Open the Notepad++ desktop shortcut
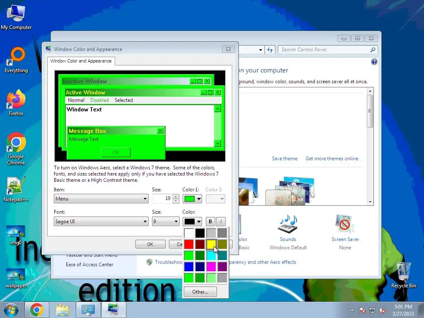 (x=16, y=189)
